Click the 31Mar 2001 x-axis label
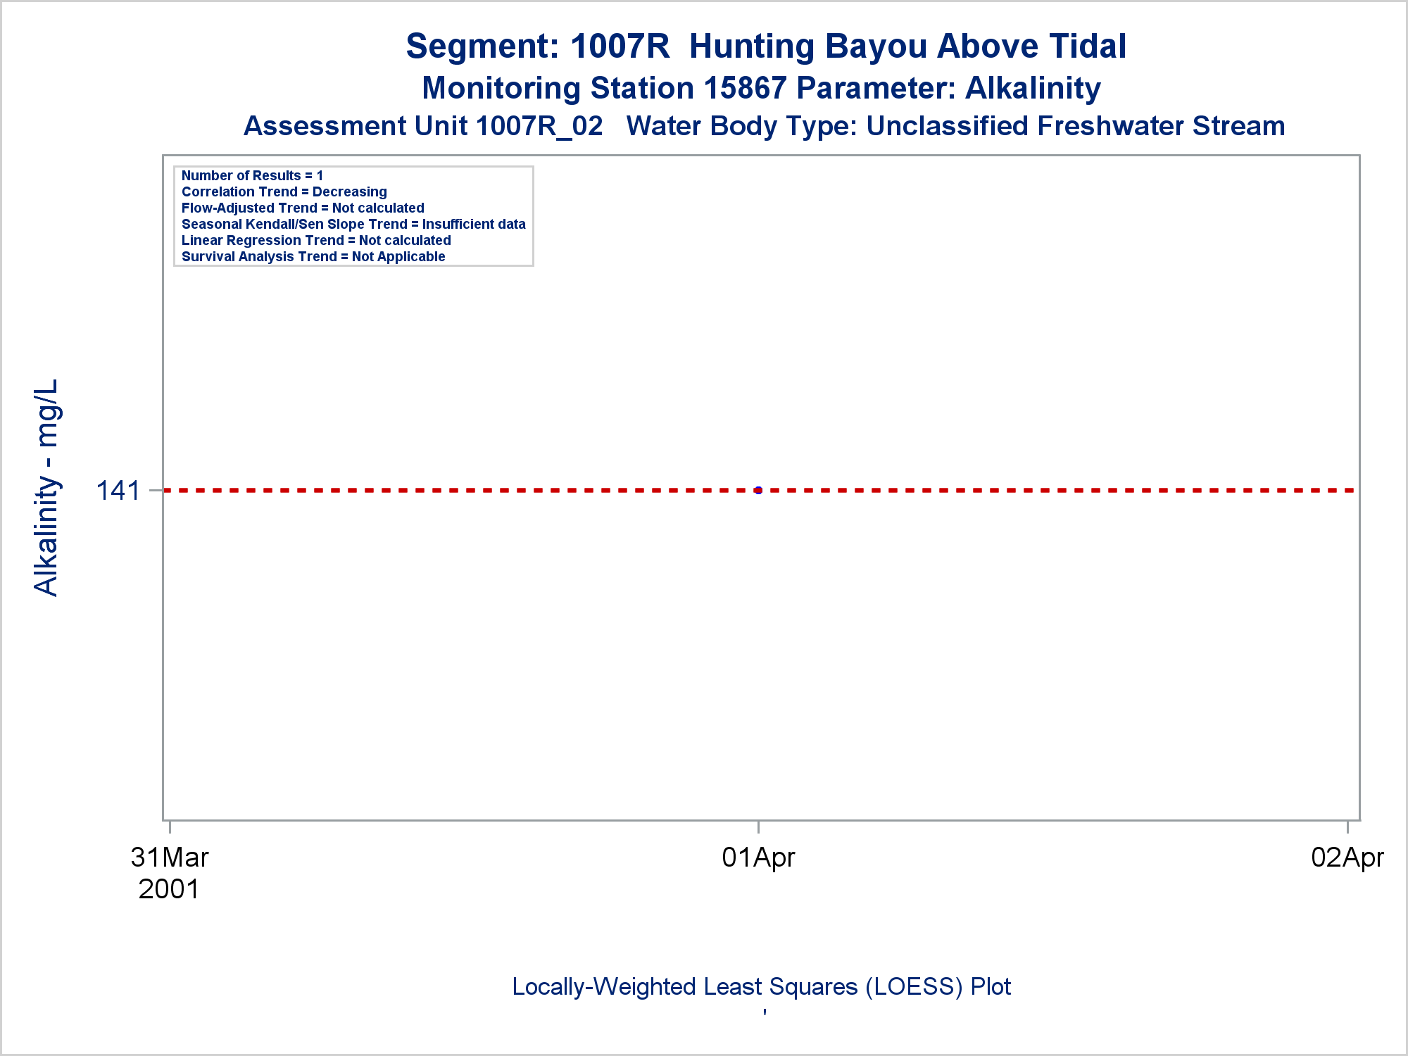The image size is (1408, 1056). coord(170,873)
